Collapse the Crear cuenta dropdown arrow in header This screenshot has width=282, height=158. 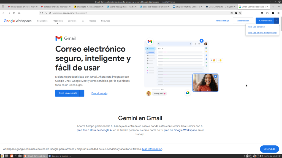pyautogui.click(x=276, y=21)
